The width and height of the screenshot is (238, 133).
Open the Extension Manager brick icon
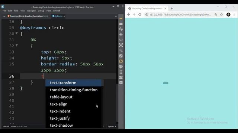coord(121,24)
